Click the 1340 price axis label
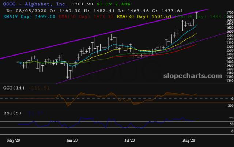Screen dimensions: 234x147 tap(229, 81)
